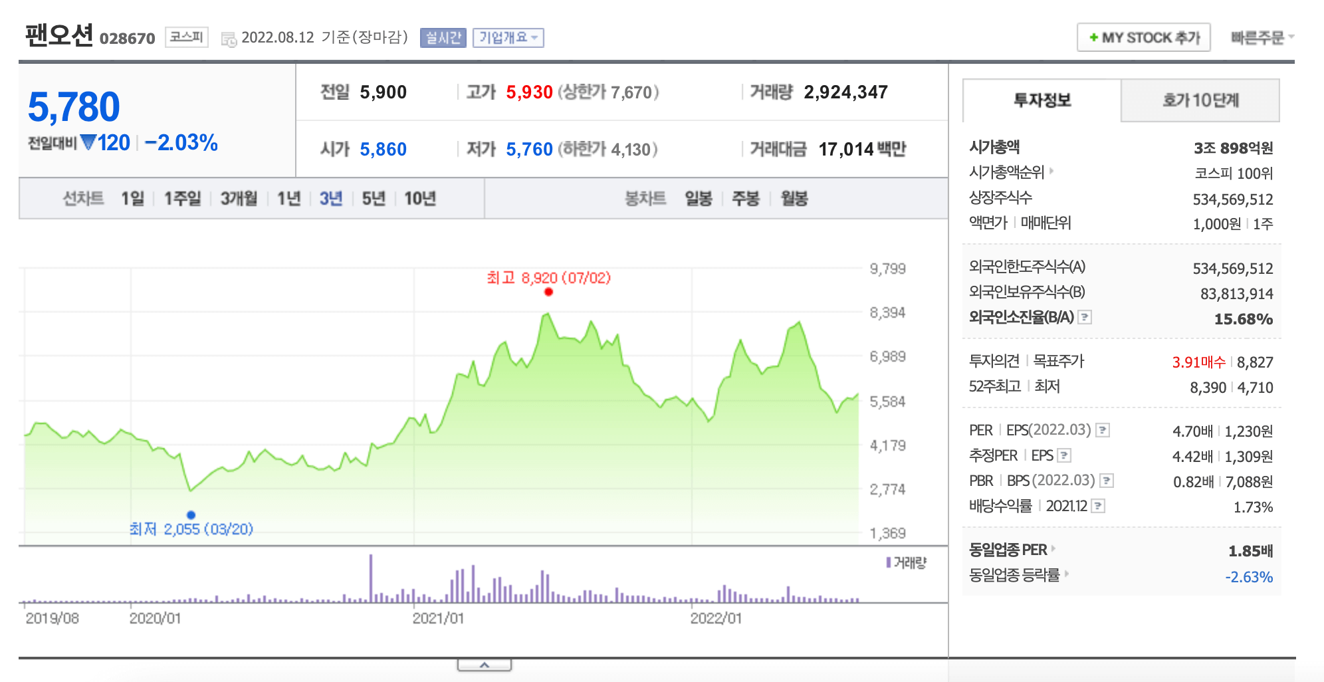Open the 시가총액순위 link
The width and height of the screenshot is (1324, 682).
point(1006,172)
